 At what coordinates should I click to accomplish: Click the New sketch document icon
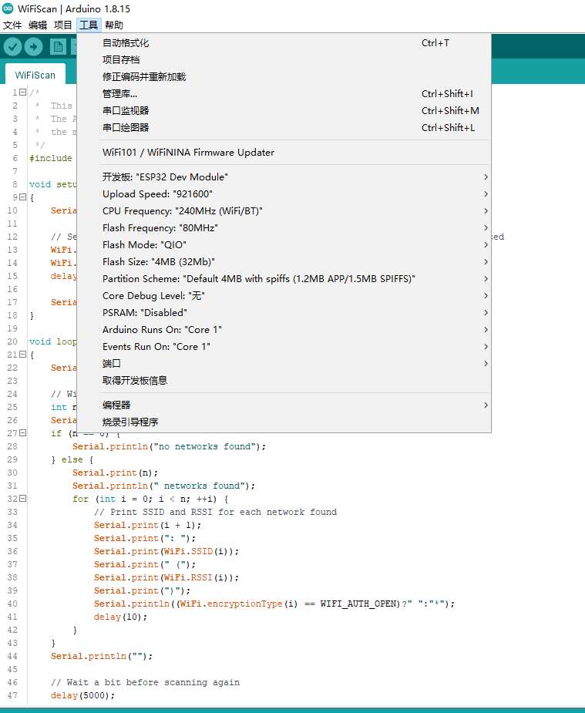point(57,46)
